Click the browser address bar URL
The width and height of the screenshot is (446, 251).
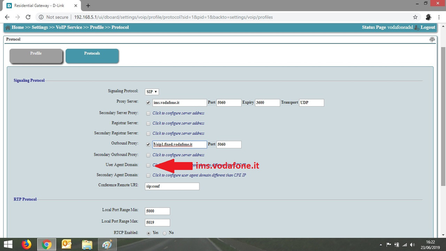pyautogui.click(x=174, y=17)
